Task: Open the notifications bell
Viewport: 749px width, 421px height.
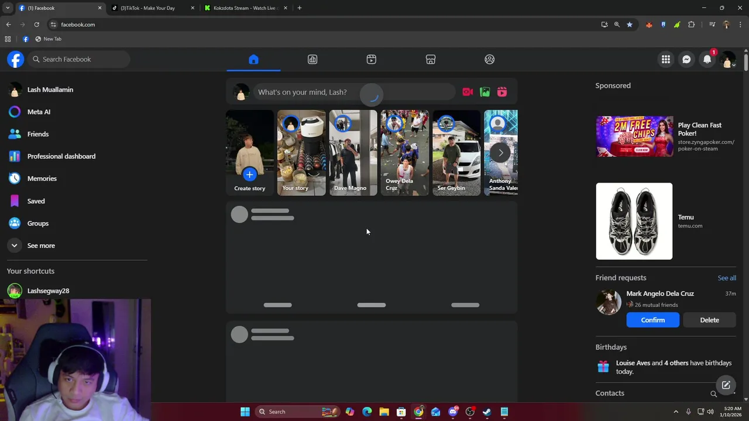Action: [707, 59]
